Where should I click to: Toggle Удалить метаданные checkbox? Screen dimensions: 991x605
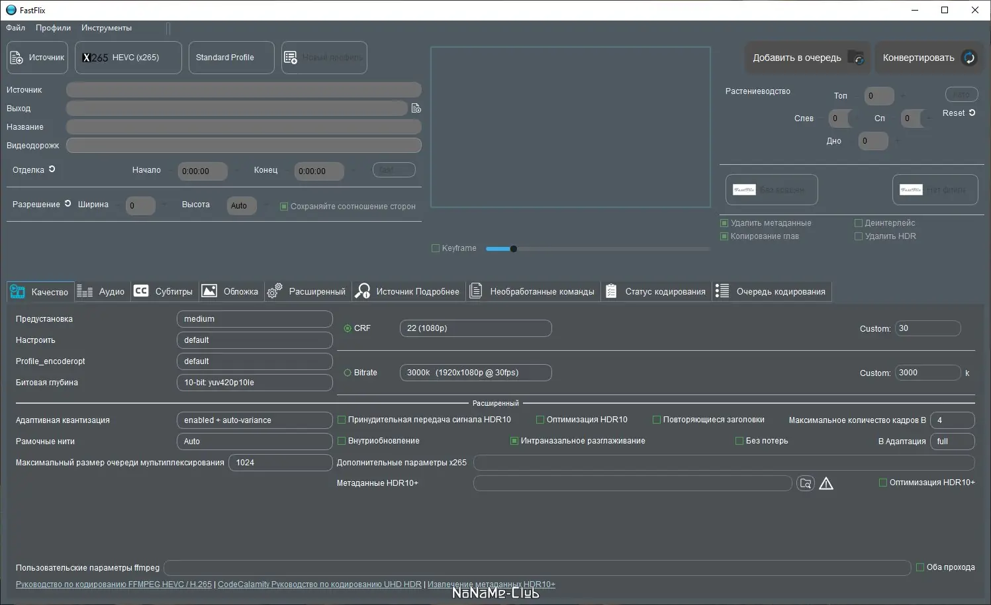pyautogui.click(x=724, y=223)
